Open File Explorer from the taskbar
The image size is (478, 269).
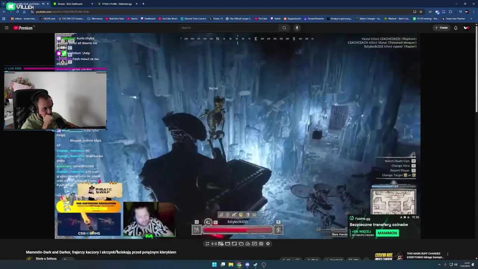coord(231,265)
